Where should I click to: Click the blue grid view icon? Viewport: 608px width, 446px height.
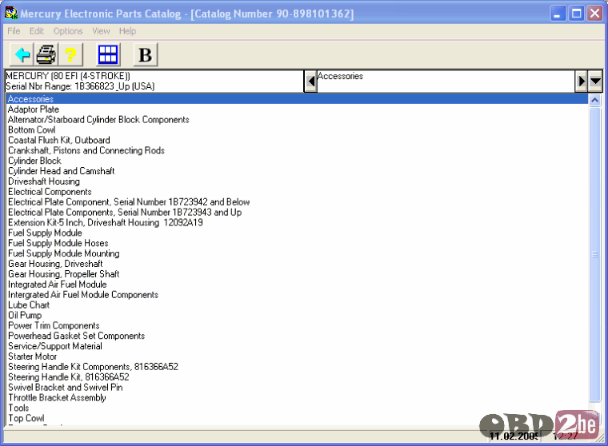[x=108, y=54]
